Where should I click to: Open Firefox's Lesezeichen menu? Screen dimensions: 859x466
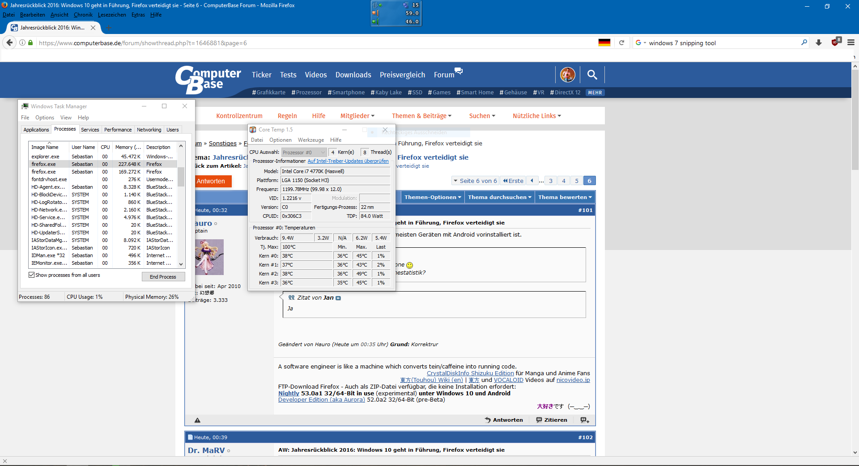tap(112, 15)
